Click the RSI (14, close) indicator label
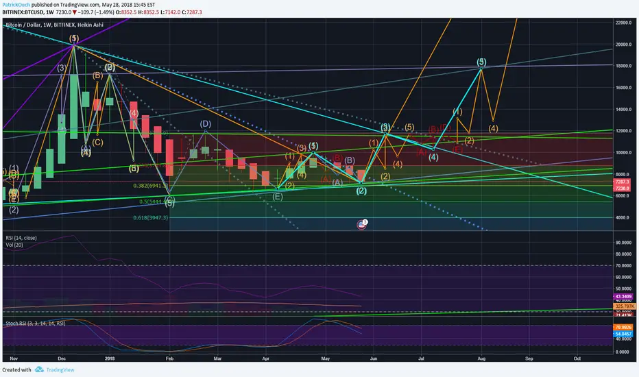 pyautogui.click(x=21, y=238)
